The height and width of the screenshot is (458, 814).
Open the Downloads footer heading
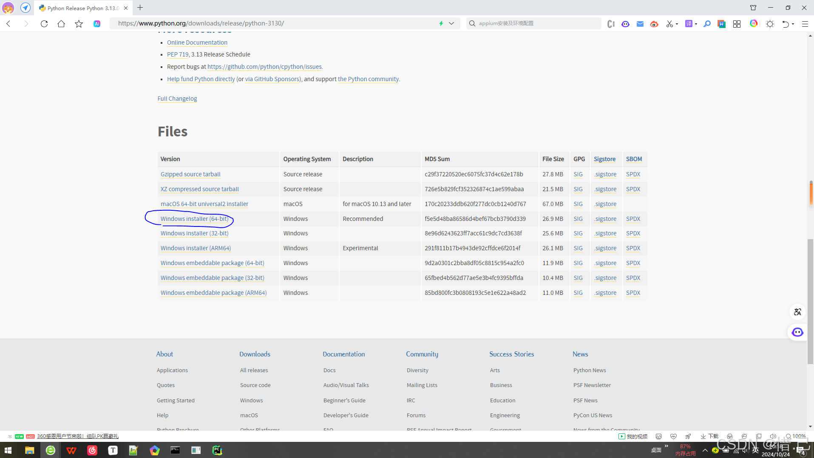click(x=255, y=354)
